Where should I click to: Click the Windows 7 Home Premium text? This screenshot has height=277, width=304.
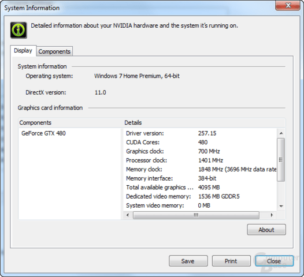[x=137, y=76]
